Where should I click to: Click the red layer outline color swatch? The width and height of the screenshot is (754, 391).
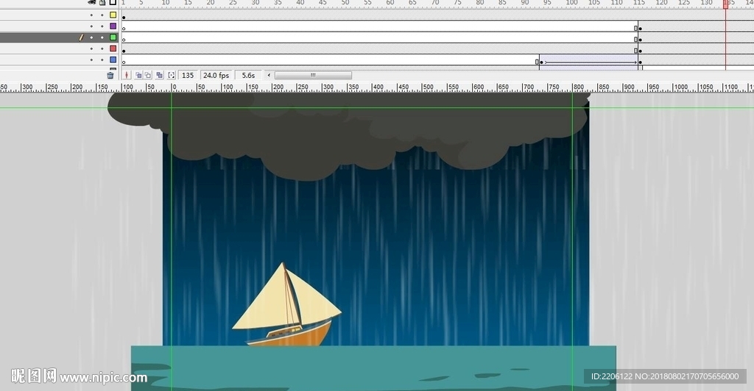[x=113, y=49]
